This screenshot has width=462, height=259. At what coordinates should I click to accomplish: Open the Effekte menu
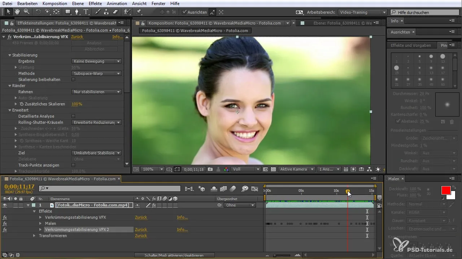pyautogui.click(x=95, y=3)
